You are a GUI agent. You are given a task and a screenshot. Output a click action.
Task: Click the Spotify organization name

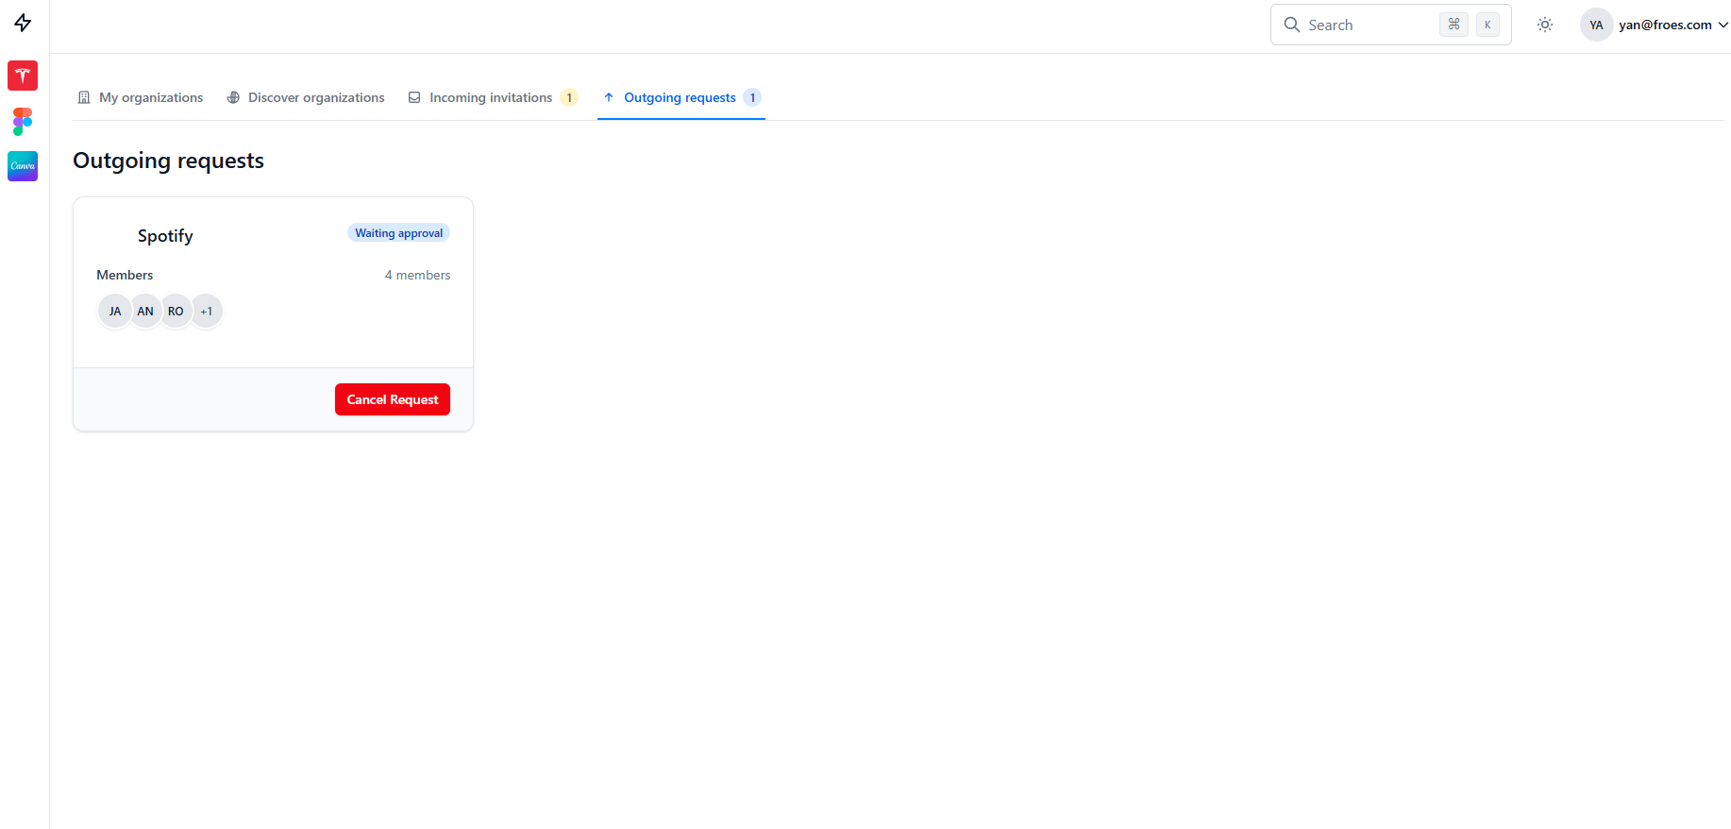(x=165, y=236)
